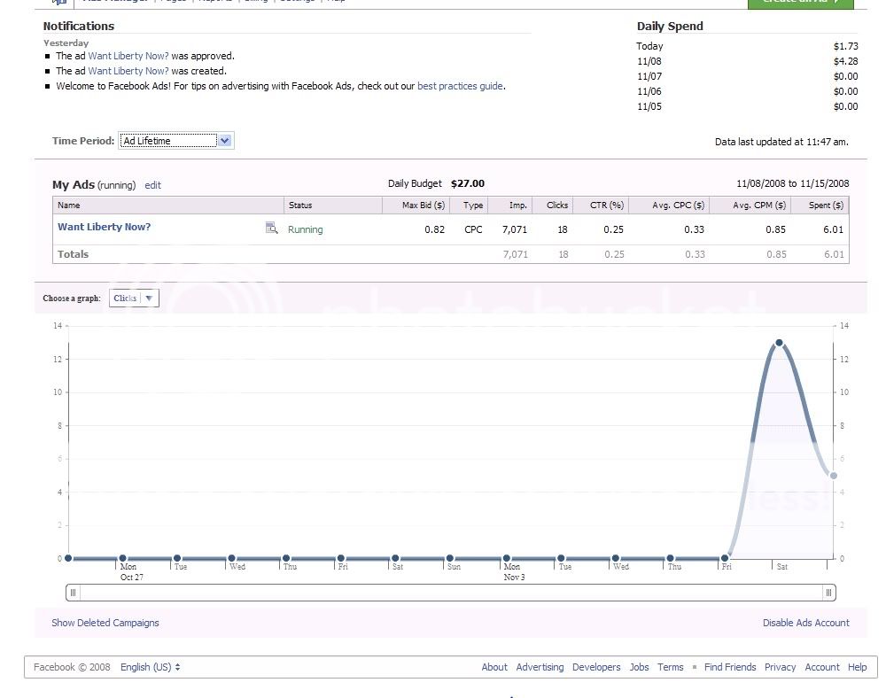Open Want Liberty Now? link in the created notification

click(128, 71)
